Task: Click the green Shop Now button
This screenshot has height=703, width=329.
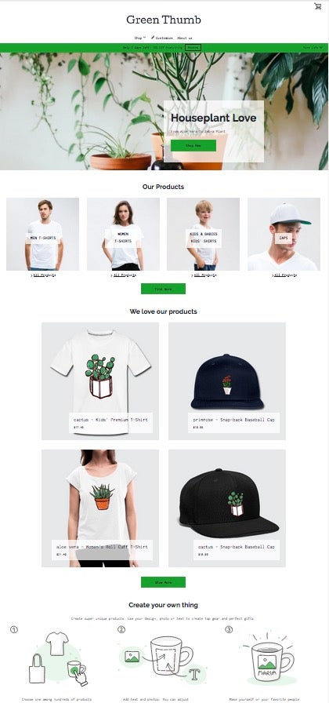Action: tap(193, 146)
